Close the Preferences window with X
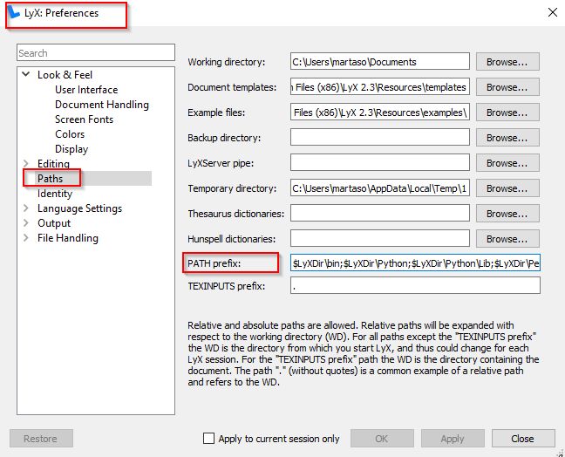Viewport: 565px width, 457px height. (x=553, y=12)
